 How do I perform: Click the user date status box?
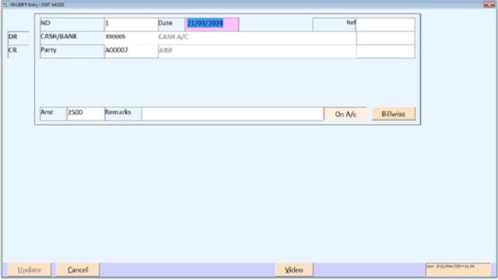458,270
